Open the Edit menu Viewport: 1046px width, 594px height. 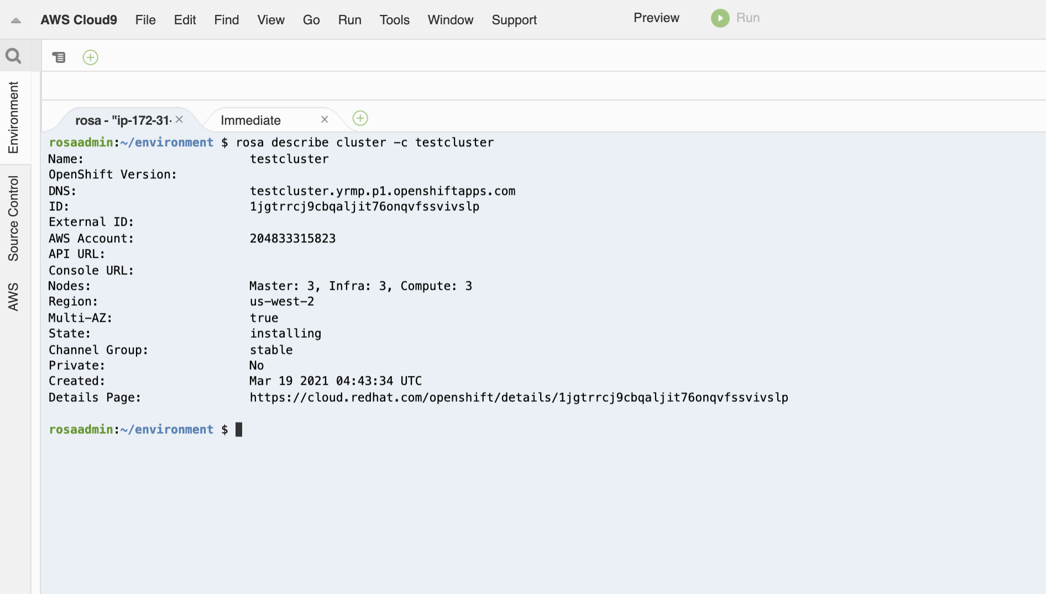185,20
